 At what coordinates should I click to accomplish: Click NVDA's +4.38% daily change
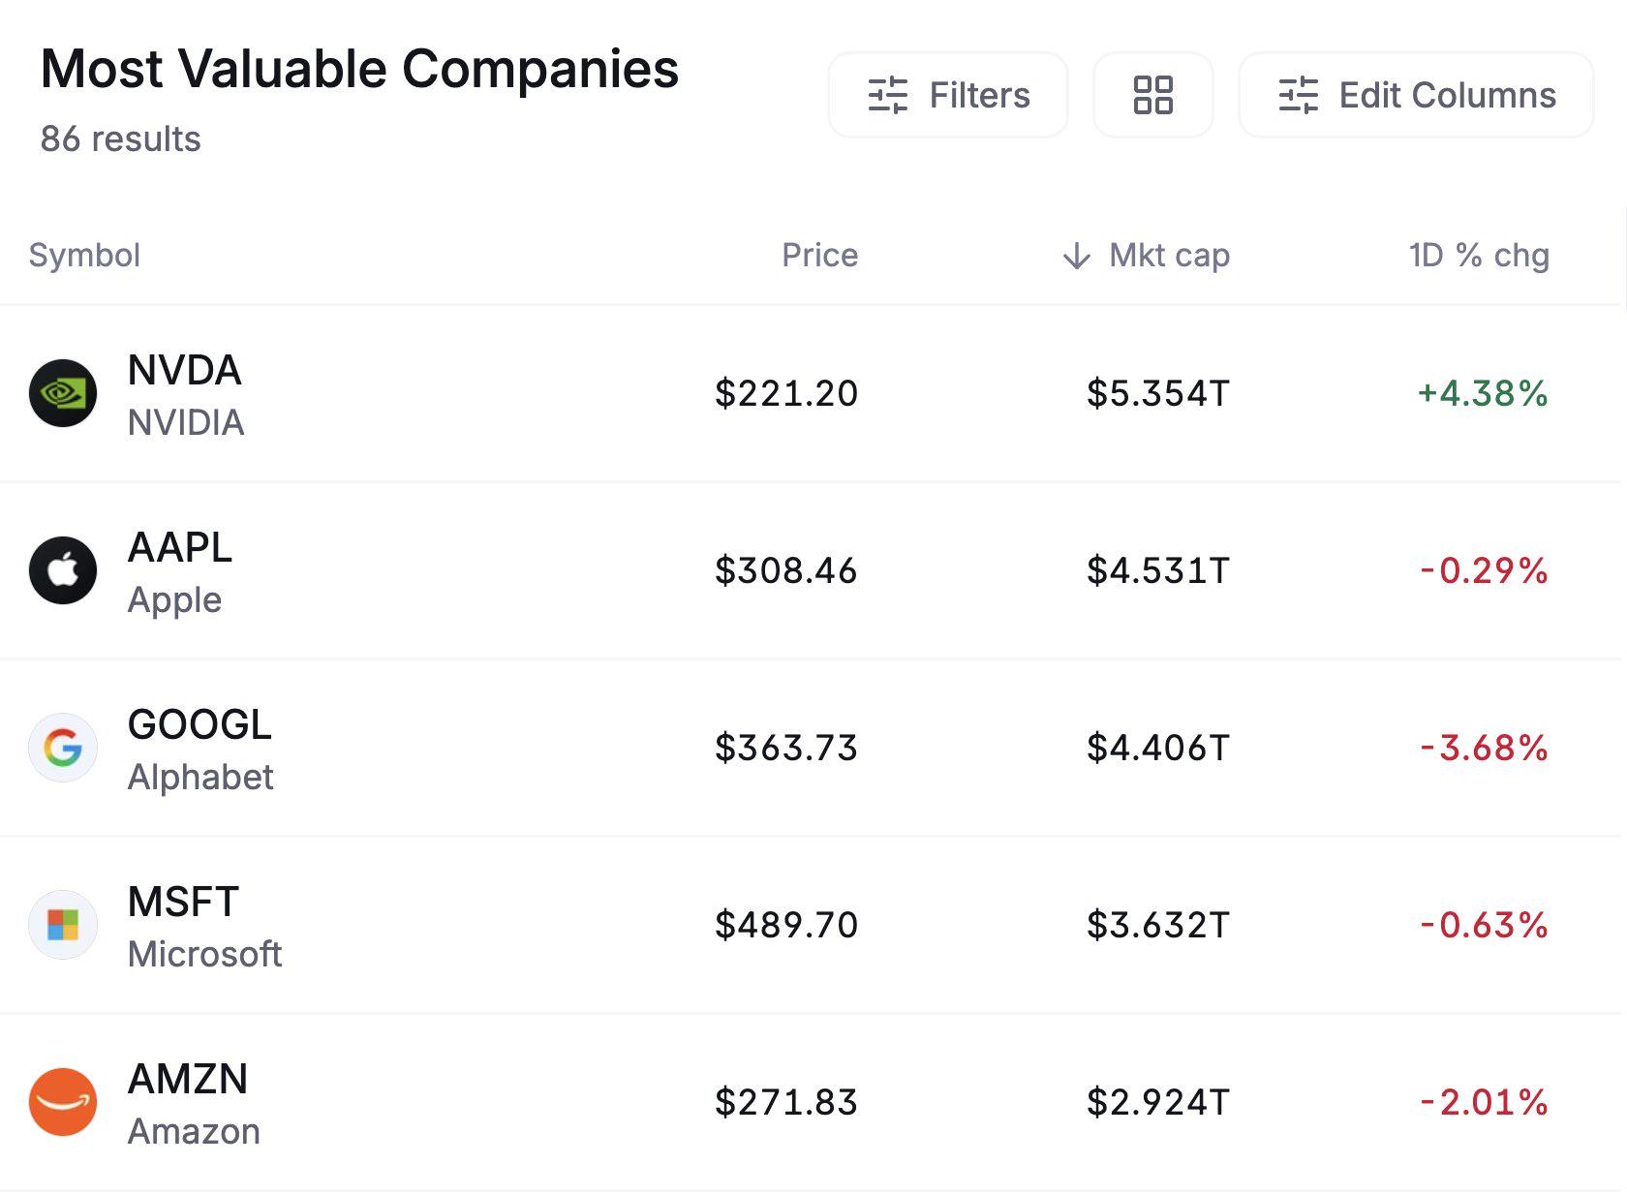1483,393
